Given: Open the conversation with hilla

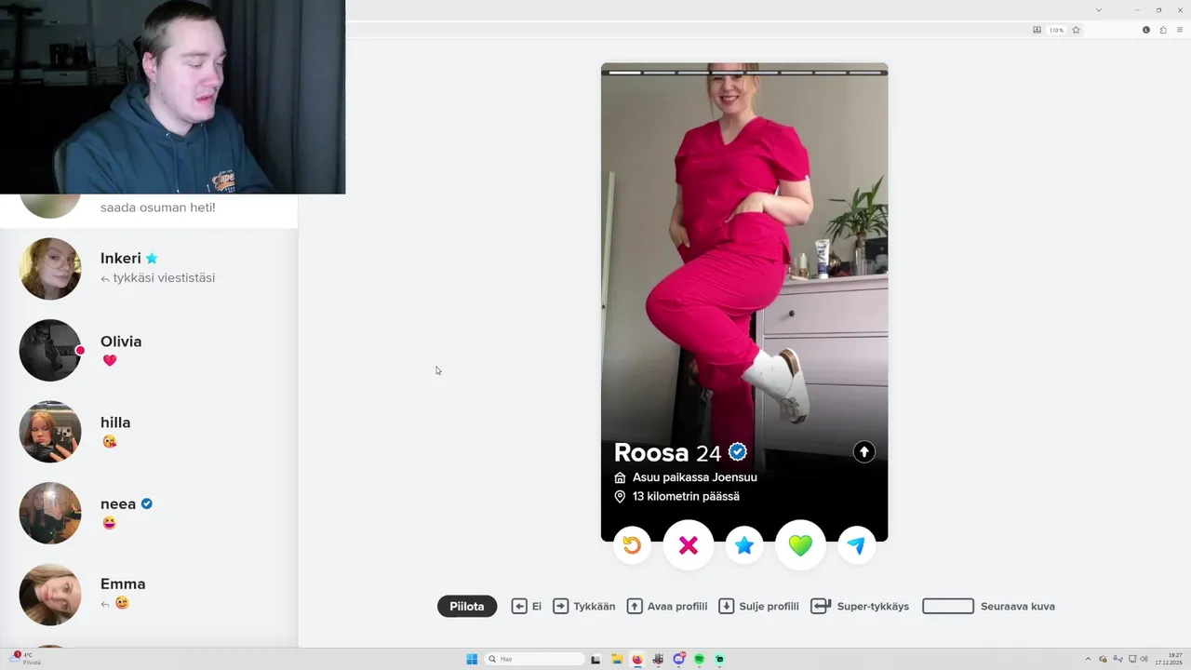Looking at the screenshot, I should point(149,431).
